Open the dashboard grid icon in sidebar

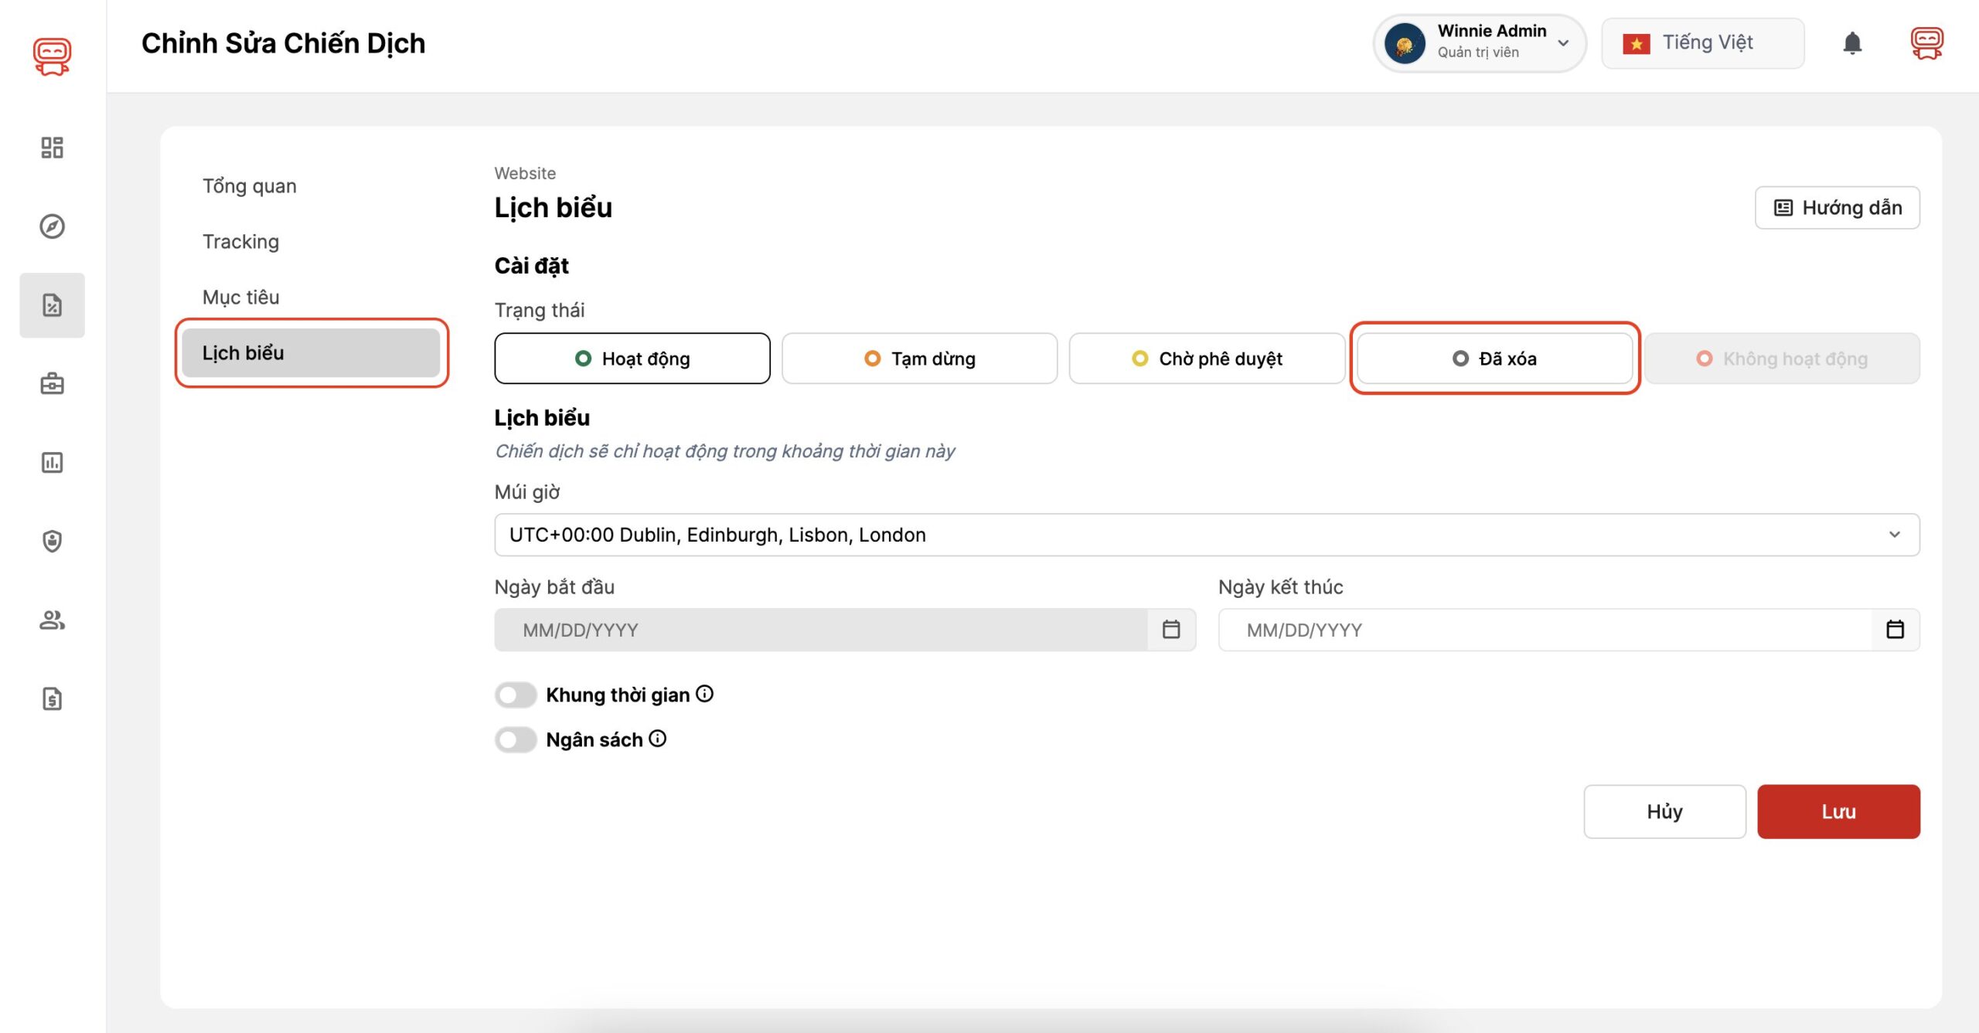[x=52, y=148]
